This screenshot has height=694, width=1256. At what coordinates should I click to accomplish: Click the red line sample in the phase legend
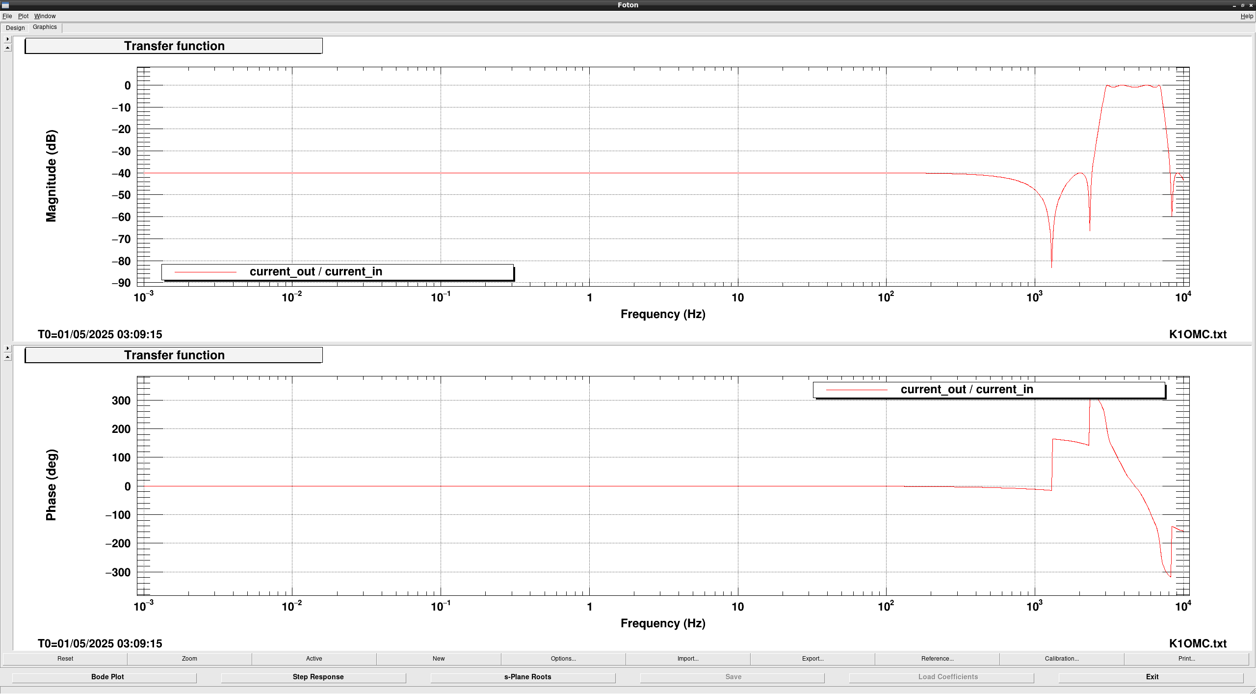tap(857, 390)
